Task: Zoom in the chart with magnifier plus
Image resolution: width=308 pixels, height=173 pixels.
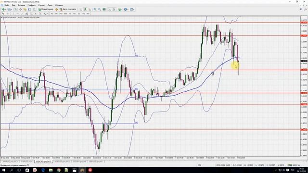Action: (x=95, y=9)
